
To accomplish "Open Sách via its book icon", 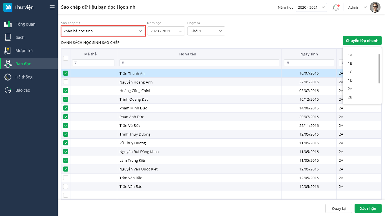I will [8, 37].
